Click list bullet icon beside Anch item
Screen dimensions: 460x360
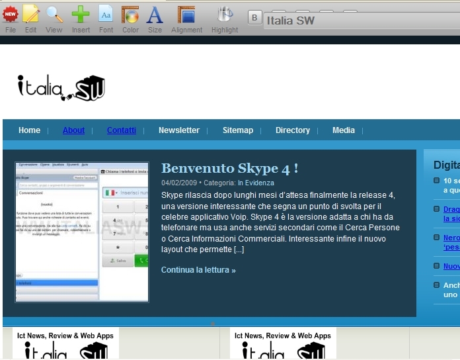tap(436, 285)
